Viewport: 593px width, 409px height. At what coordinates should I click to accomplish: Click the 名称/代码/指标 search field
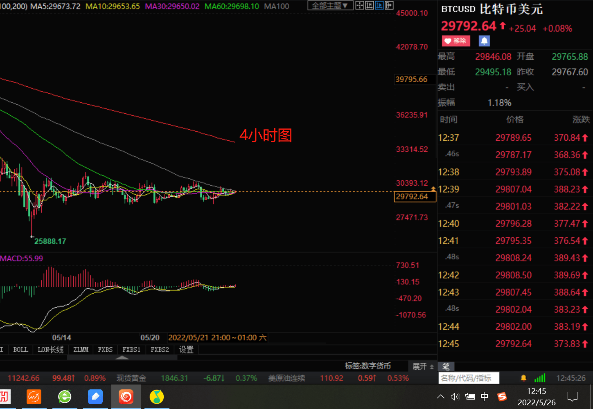(469, 378)
